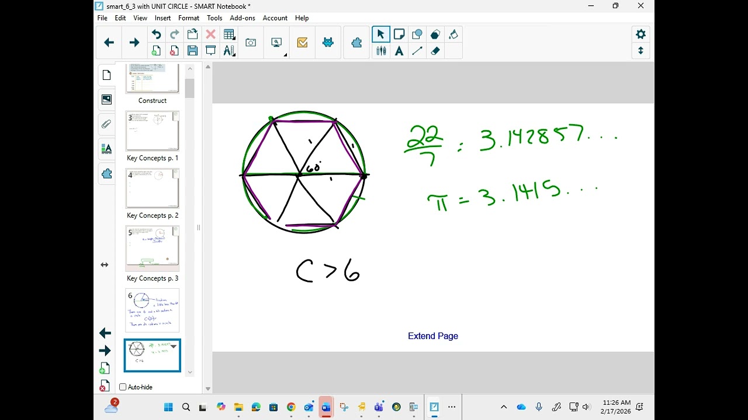Screen dimensions: 748x420
Task: Go to previous page with toolbar back arrow
Action: (109, 43)
